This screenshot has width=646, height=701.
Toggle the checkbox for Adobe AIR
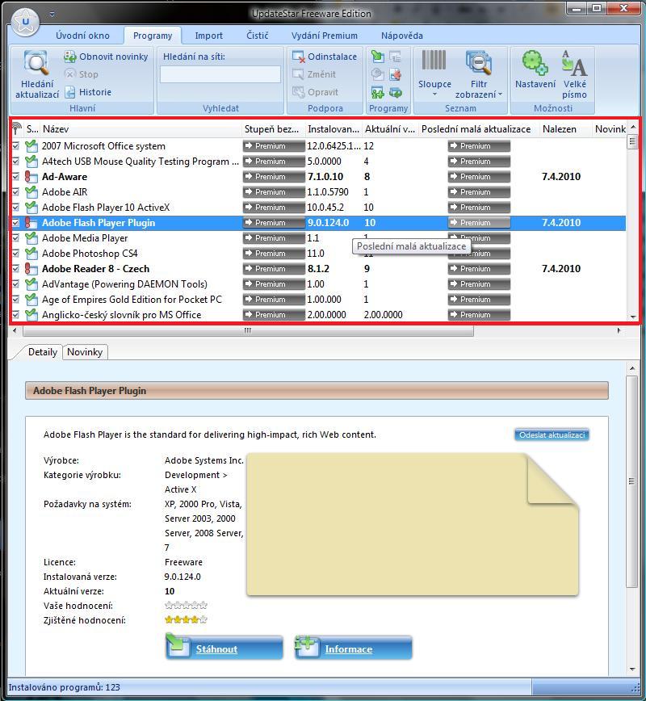pyautogui.click(x=15, y=191)
